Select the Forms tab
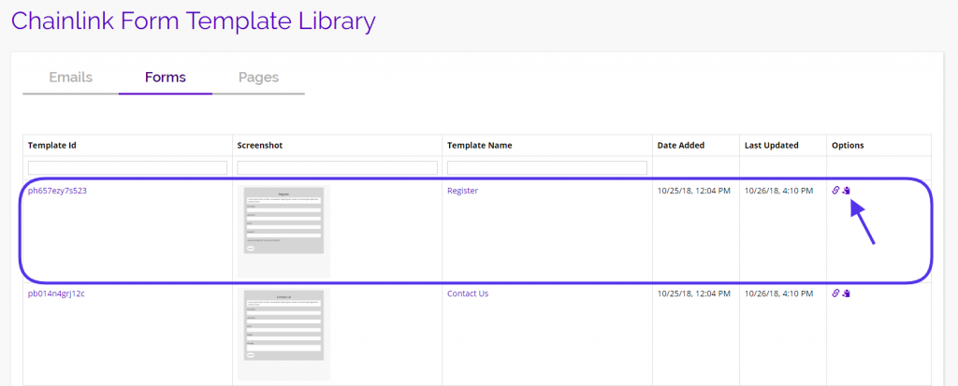The height and width of the screenshot is (386, 958). coord(166,78)
